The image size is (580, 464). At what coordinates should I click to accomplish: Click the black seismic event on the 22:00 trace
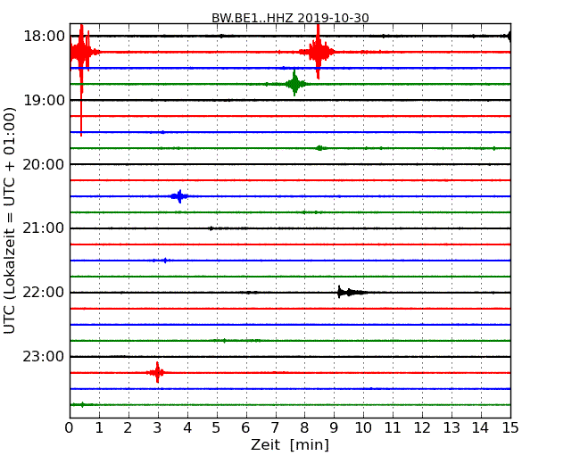coord(350,293)
